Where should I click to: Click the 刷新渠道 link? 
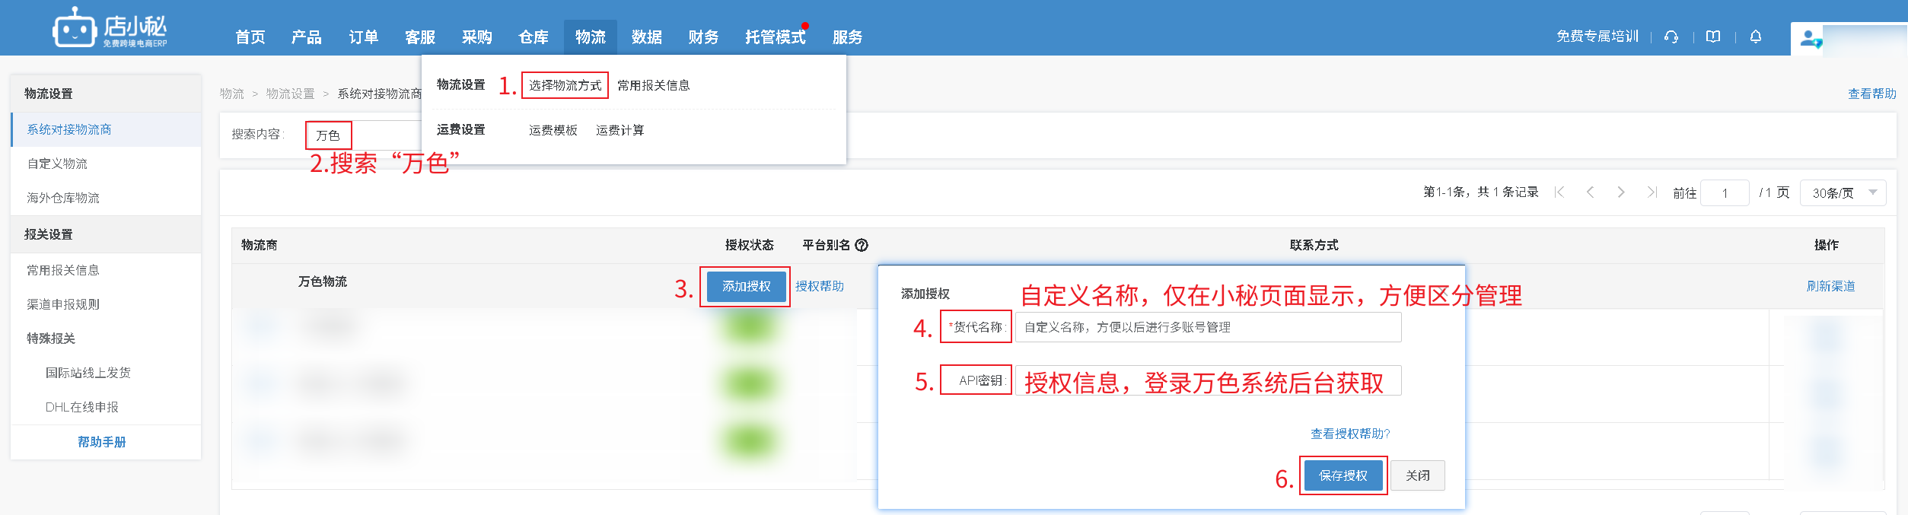point(1830,286)
